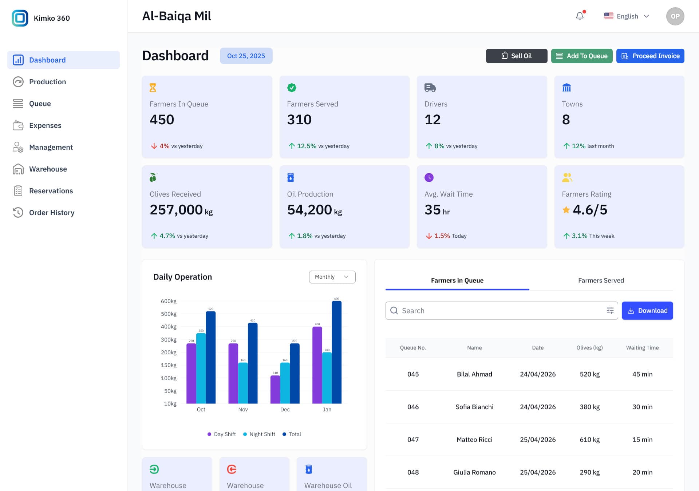Go to Dashboard in the sidebar
Image resolution: width=699 pixels, height=491 pixels.
tap(63, 60)
